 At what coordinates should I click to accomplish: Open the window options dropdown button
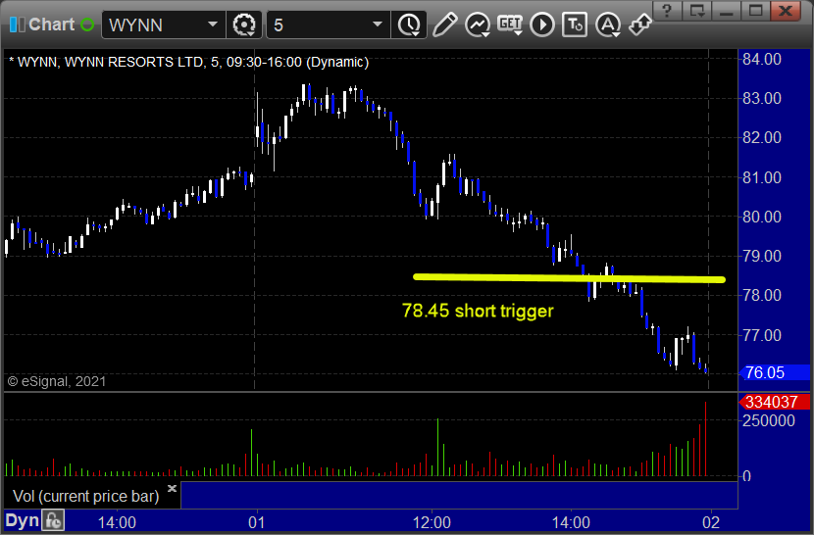696,11
